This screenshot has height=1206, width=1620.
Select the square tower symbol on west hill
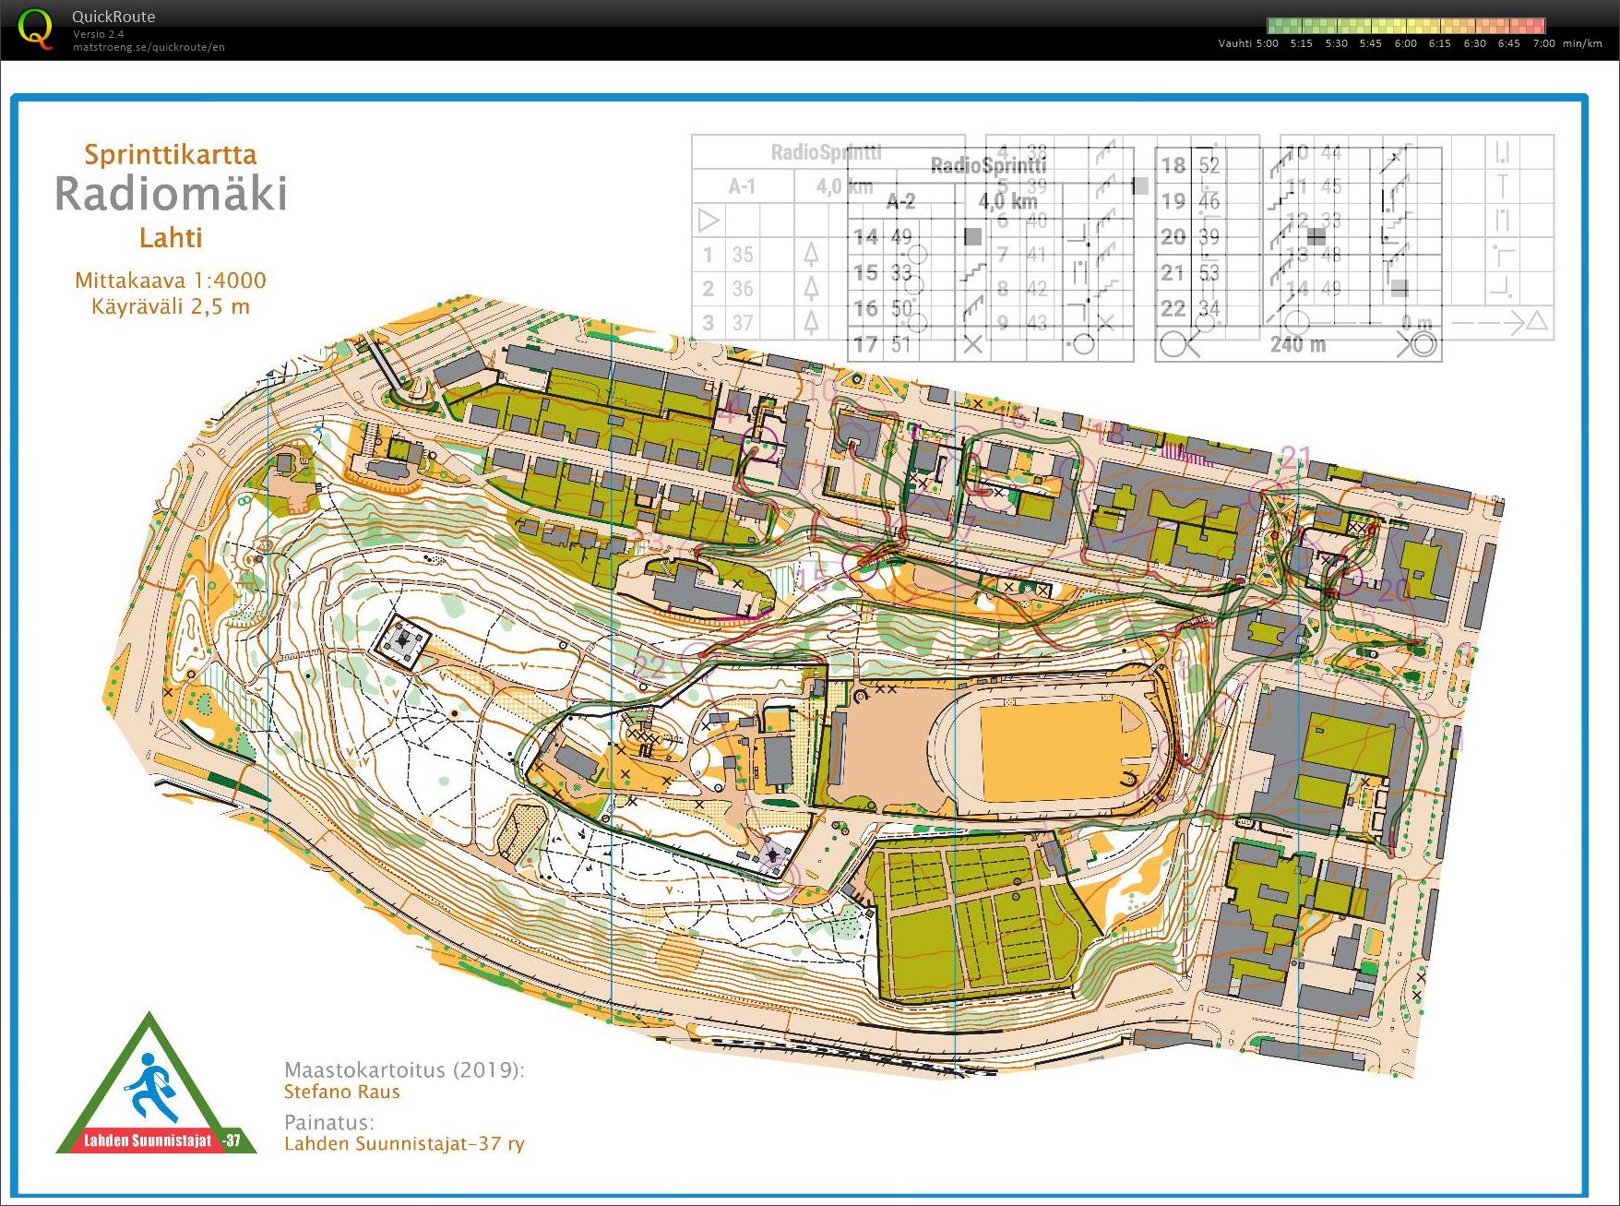402,638
